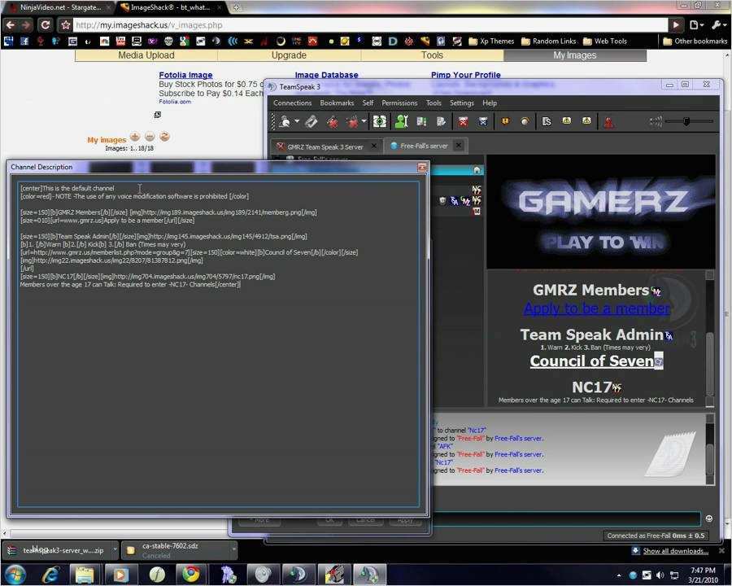732x586 pixels.
Task: Close the GMRZ Team Speak 3 Server tab
Action: coord(374,146)
